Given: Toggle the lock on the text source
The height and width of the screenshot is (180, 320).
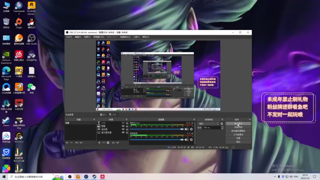Looking at the screenshot, I should coord(127,123).
